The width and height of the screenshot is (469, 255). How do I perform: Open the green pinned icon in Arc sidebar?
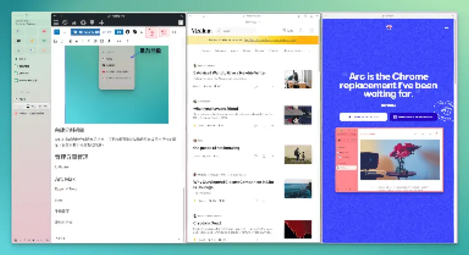44,40
